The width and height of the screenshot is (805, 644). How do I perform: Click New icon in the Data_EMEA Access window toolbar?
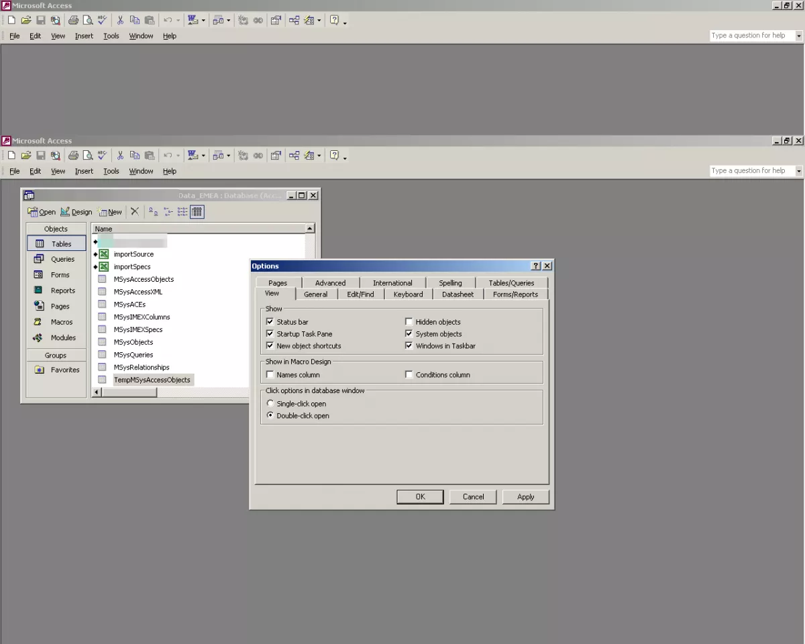pyautogui.click(x=12, y=156)
